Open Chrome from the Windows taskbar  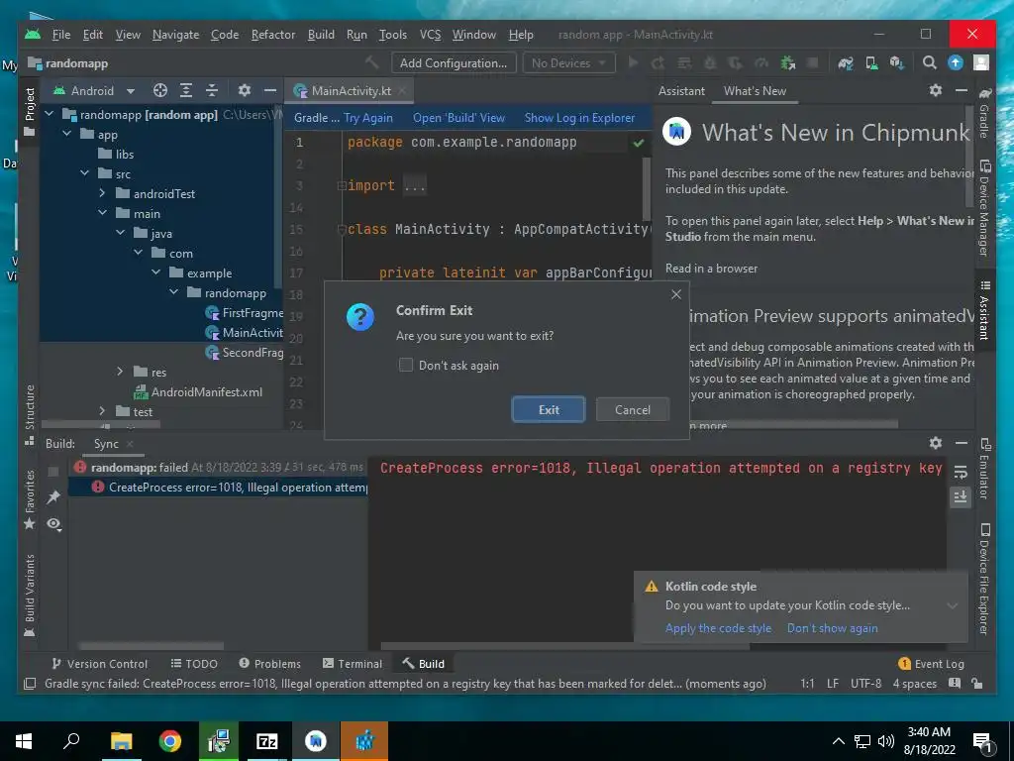[170, 741]
